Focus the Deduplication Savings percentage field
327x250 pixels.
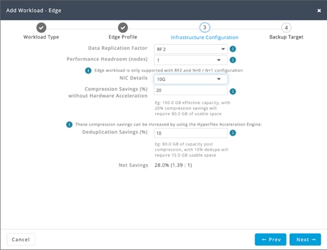(x=191, y=133)
